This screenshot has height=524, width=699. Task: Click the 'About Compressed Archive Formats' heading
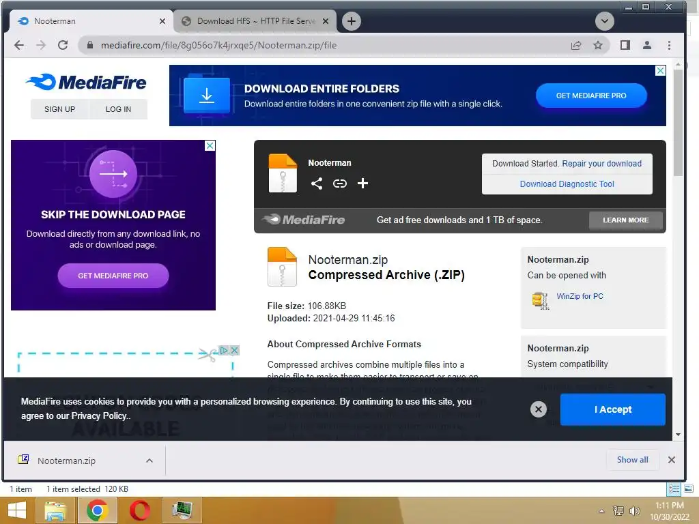[344, 344]
